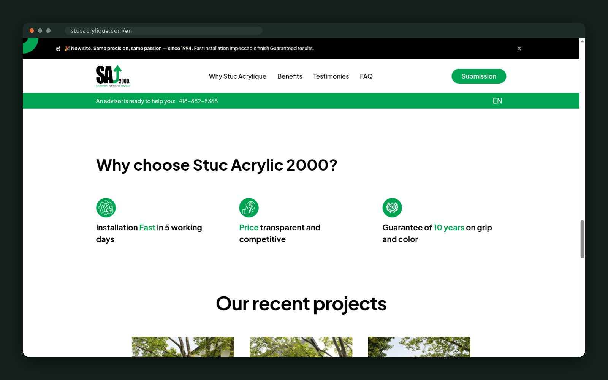
Task: Open Why Stuc Acrylique menu item
Action: coord(237,76)
